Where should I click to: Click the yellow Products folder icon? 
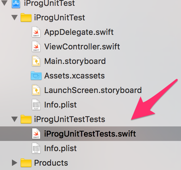[x=26, y=163]
